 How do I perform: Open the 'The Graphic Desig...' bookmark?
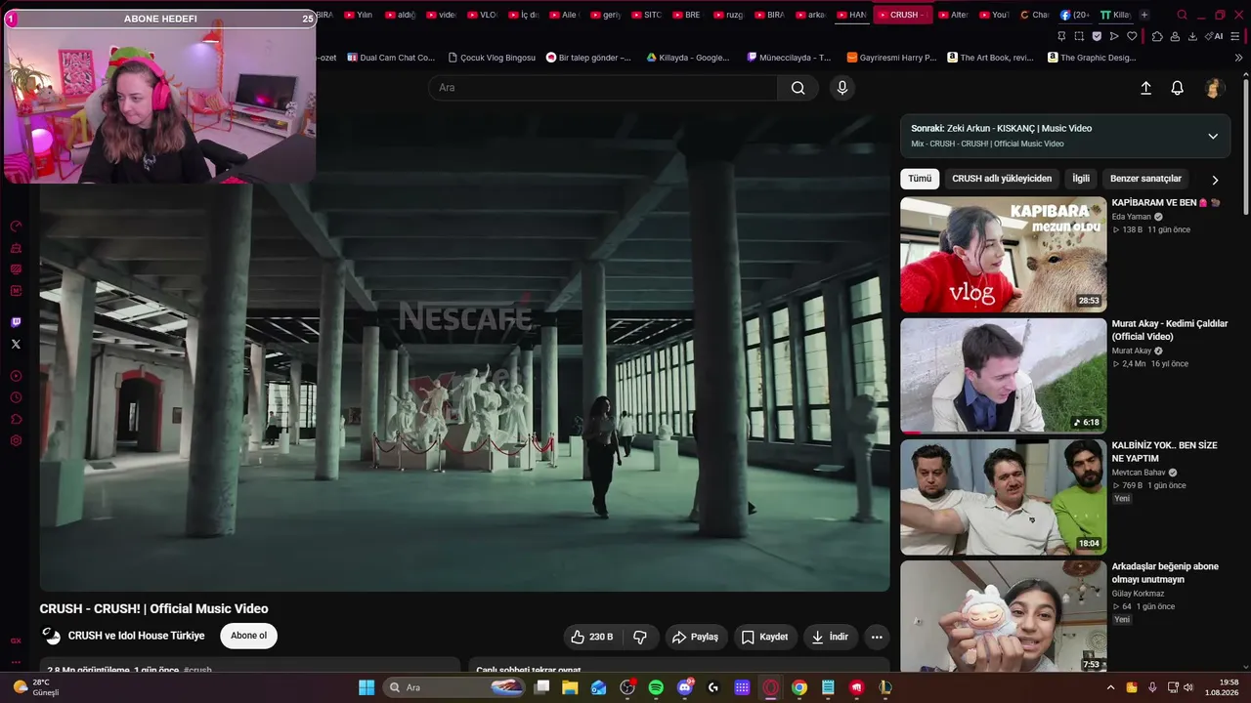click(x=1092, y=58)
